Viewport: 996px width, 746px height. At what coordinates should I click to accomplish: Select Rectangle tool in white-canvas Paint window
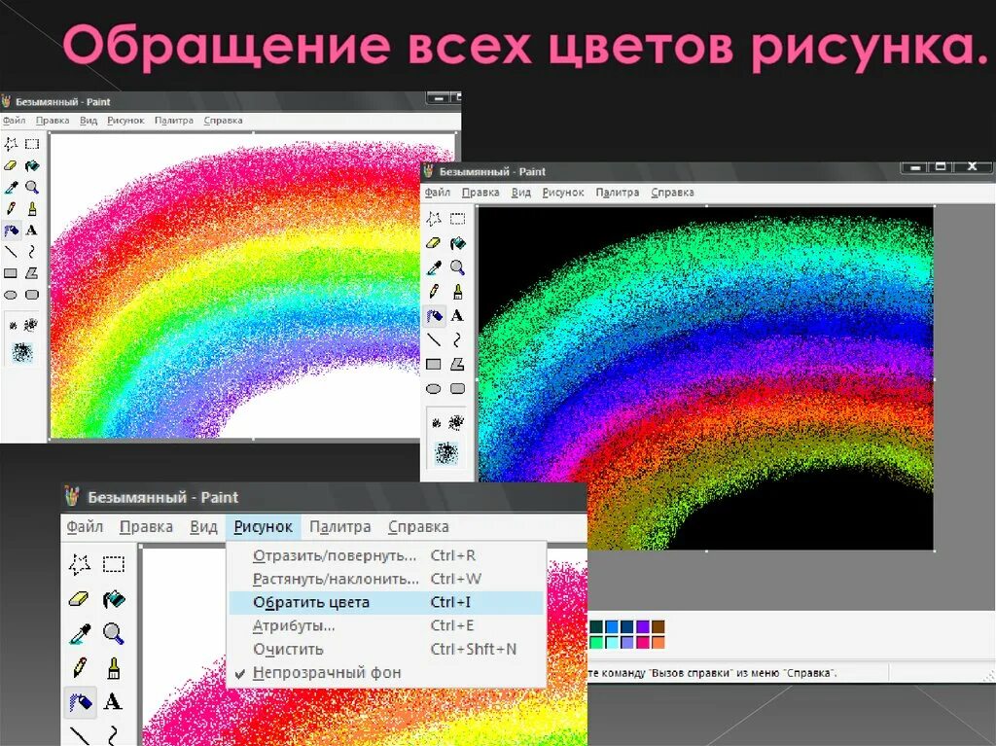coord(11,273)
